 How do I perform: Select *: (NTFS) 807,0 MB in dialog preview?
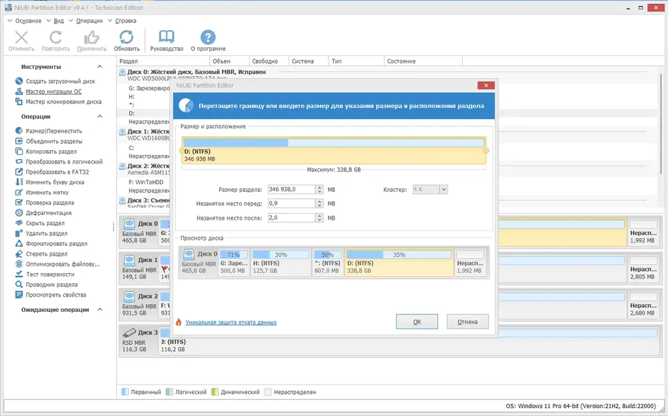pyautogui.click(x=327, y=262)
